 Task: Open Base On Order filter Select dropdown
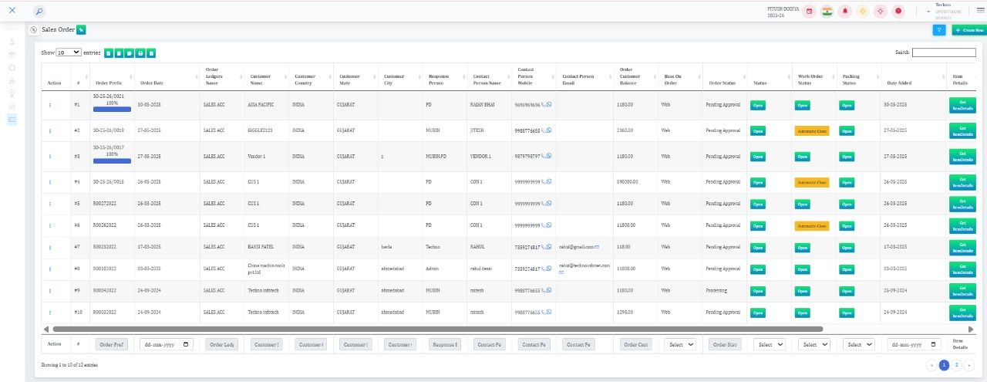click(x=680, y=344)
